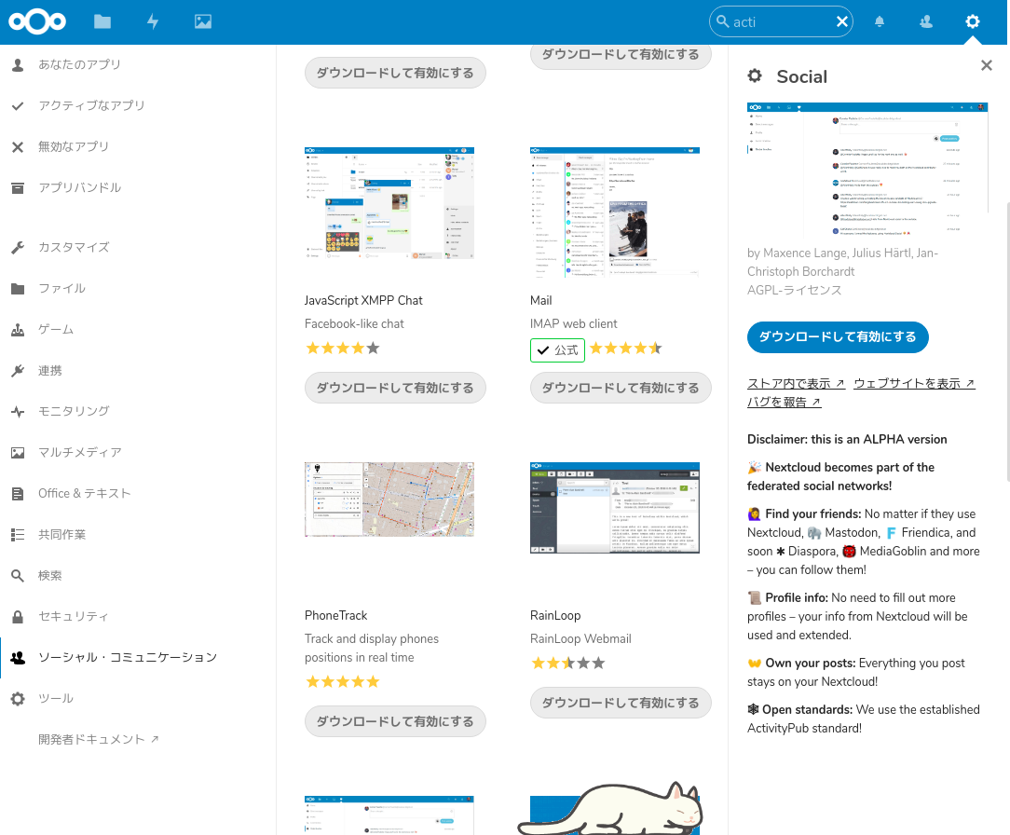Click the image icon beside マルチメディア

[x=18, y=453]
